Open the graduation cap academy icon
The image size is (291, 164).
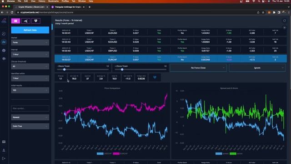(4, 59)
